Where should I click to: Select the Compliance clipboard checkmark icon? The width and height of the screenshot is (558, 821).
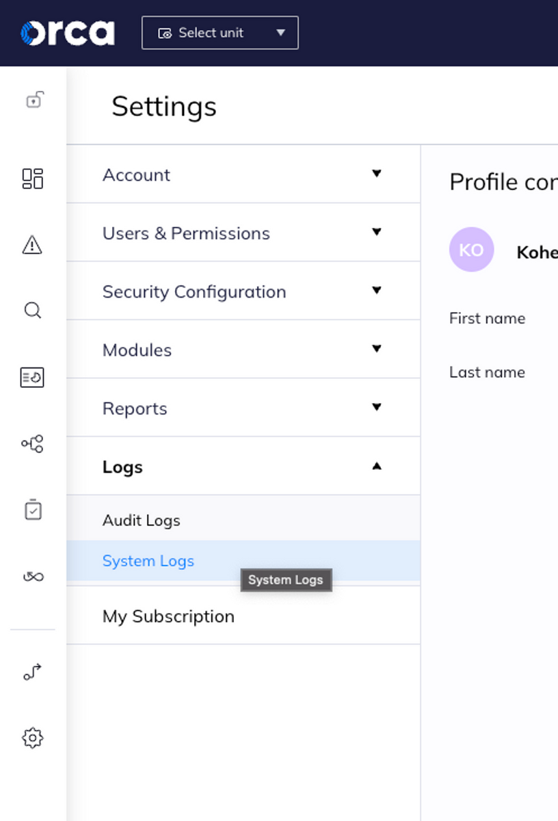pyautogui.click(x=32, y=510)
